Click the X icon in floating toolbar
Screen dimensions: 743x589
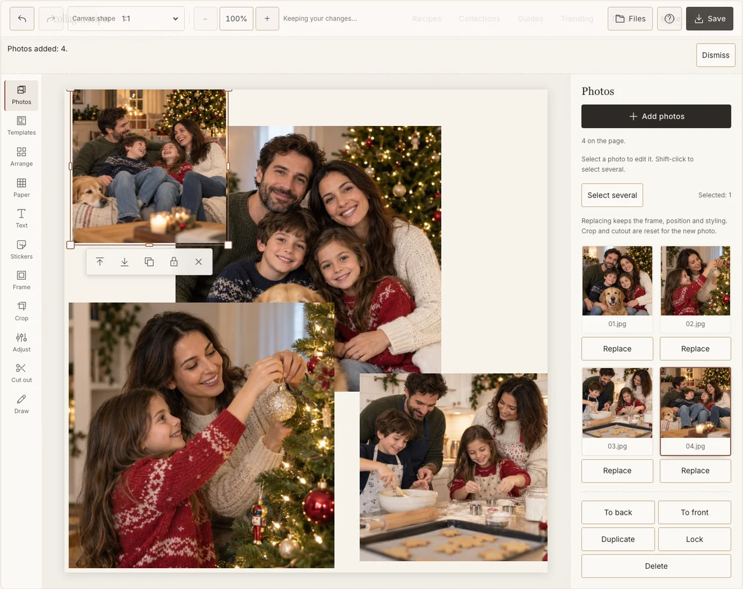(x=199, y=262)
